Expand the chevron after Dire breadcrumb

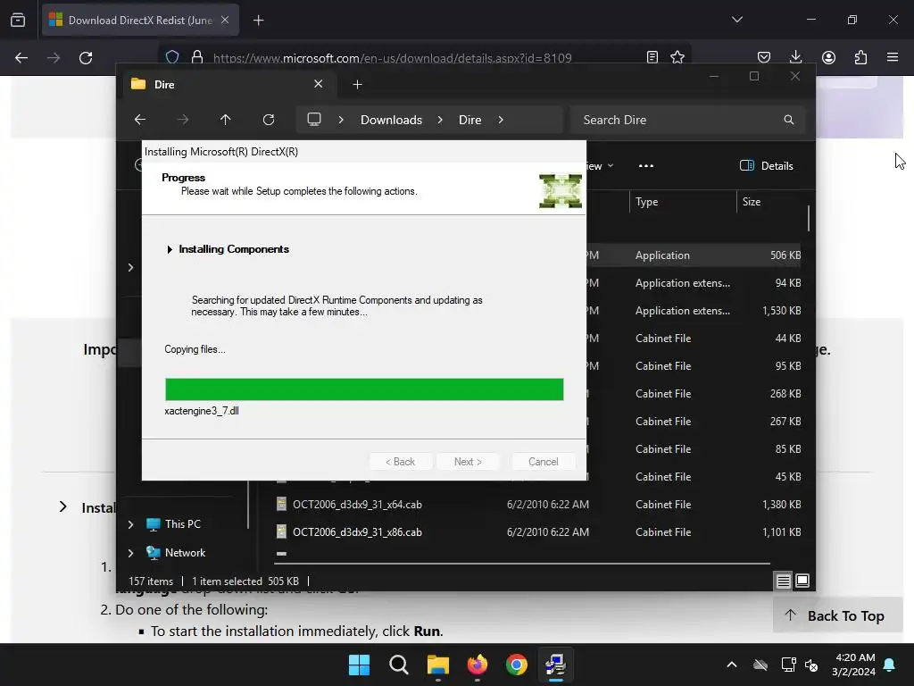[501, 120]
